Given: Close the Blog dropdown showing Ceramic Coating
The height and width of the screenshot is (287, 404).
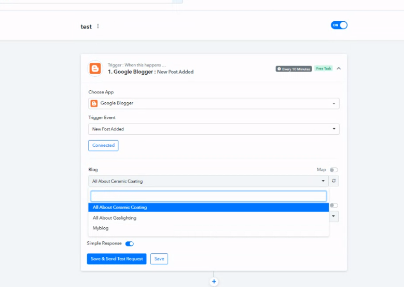Looking at the screenshot, I should click(208, 181).
